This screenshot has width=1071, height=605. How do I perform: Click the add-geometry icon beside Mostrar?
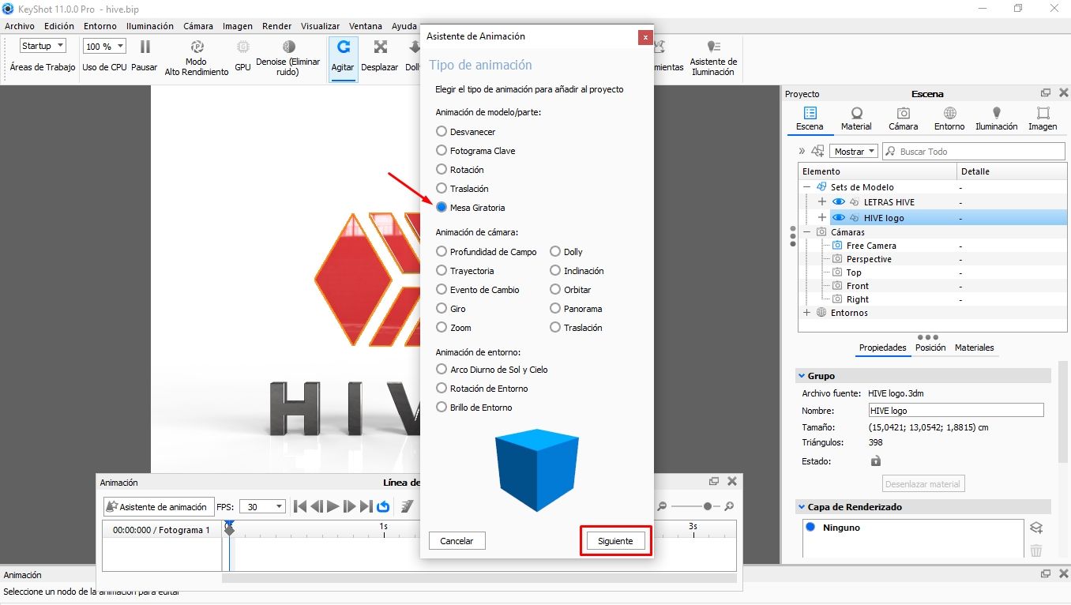pyautogui.click(x=817, y=151)
